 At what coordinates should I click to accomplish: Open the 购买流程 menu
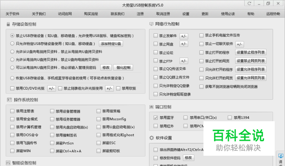click(91, 14)
